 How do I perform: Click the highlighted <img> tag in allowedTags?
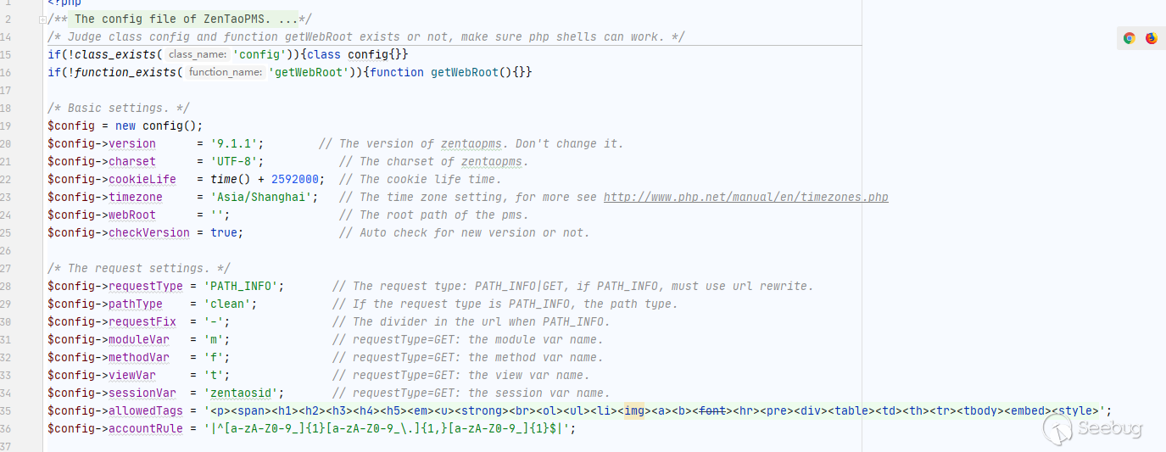coord(637,411)
